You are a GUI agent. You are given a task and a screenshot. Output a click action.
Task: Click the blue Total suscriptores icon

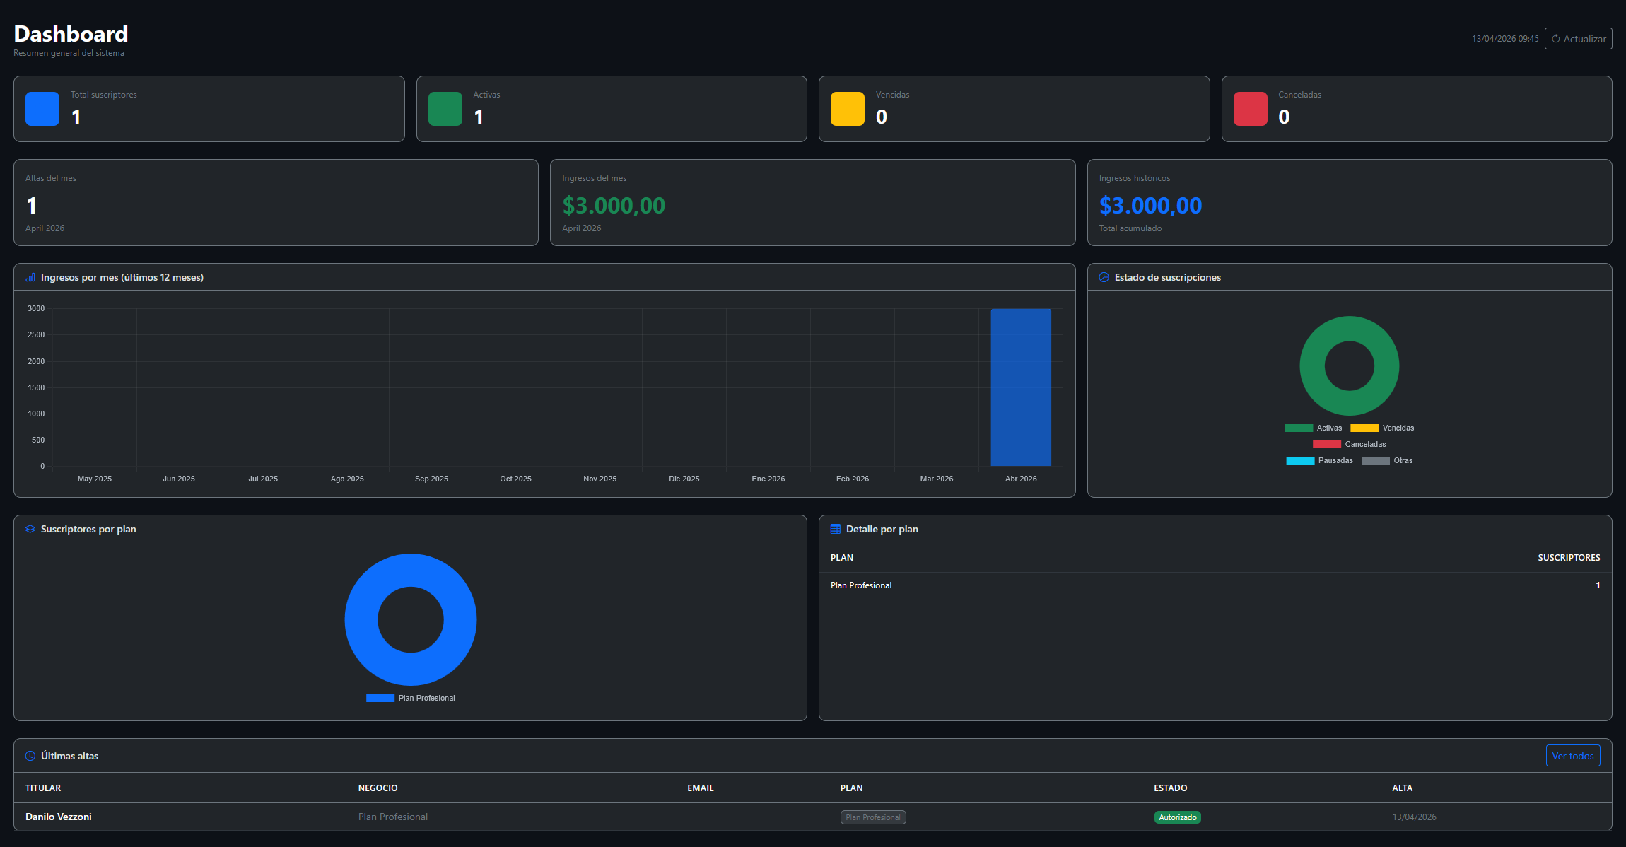click(42, 109)
